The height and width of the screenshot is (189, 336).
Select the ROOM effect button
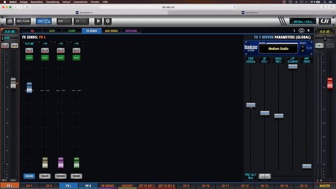tap(76, 176)
